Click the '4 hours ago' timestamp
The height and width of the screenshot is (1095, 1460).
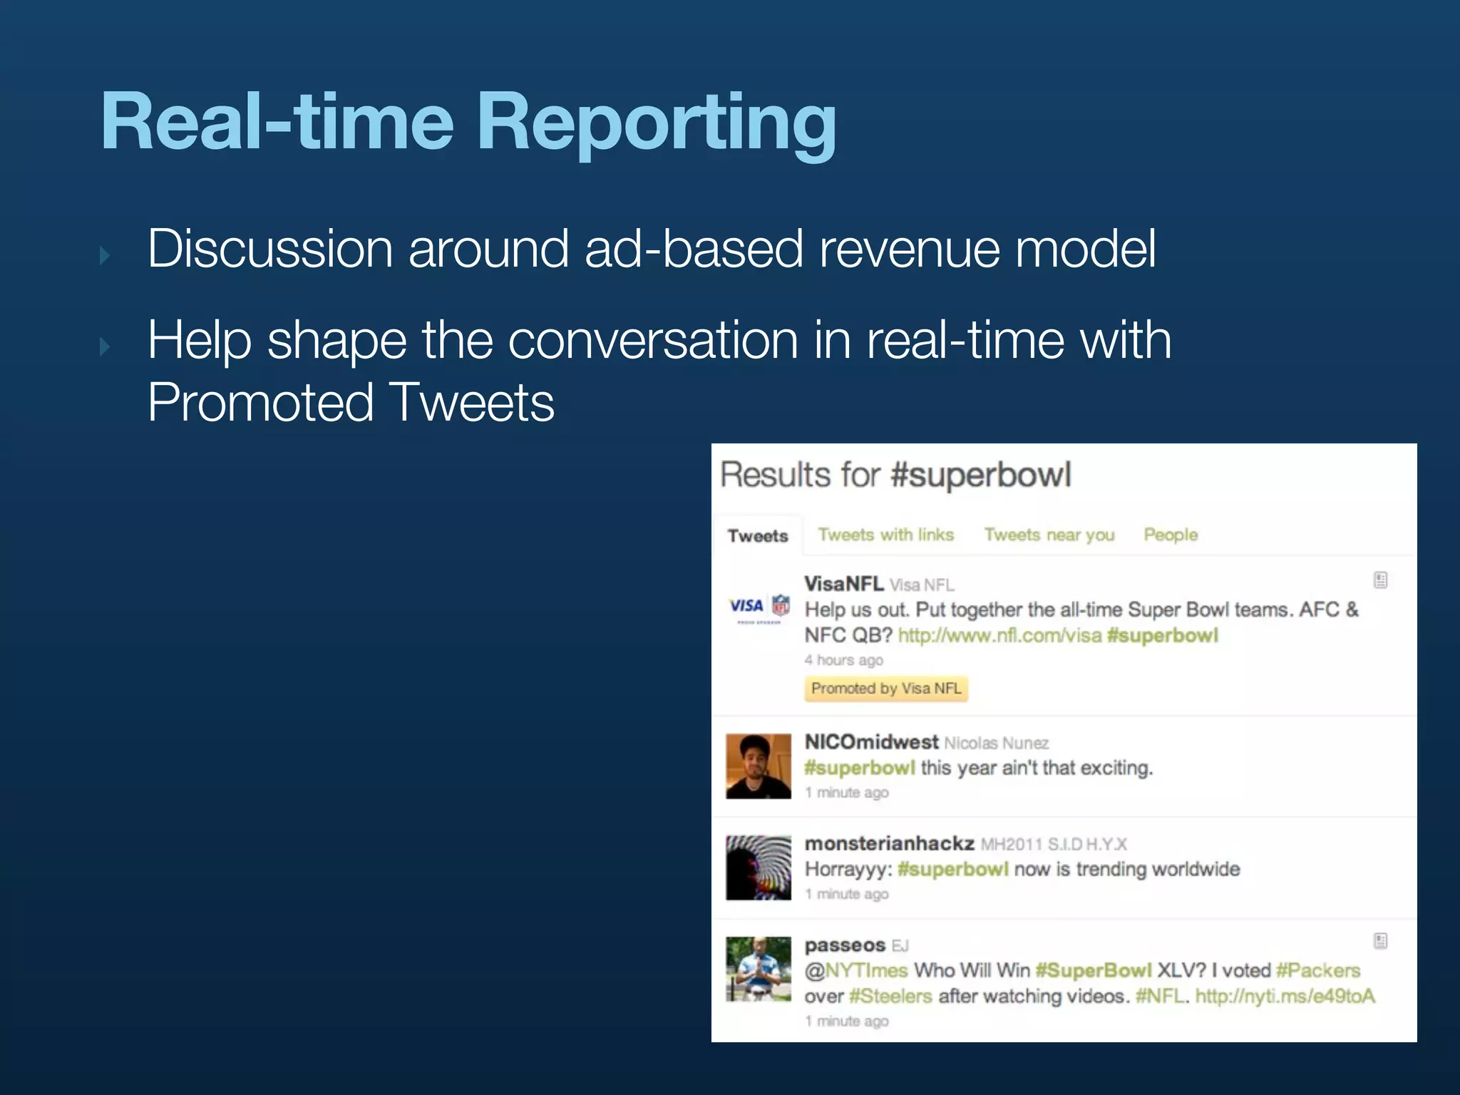pos(844,660)
